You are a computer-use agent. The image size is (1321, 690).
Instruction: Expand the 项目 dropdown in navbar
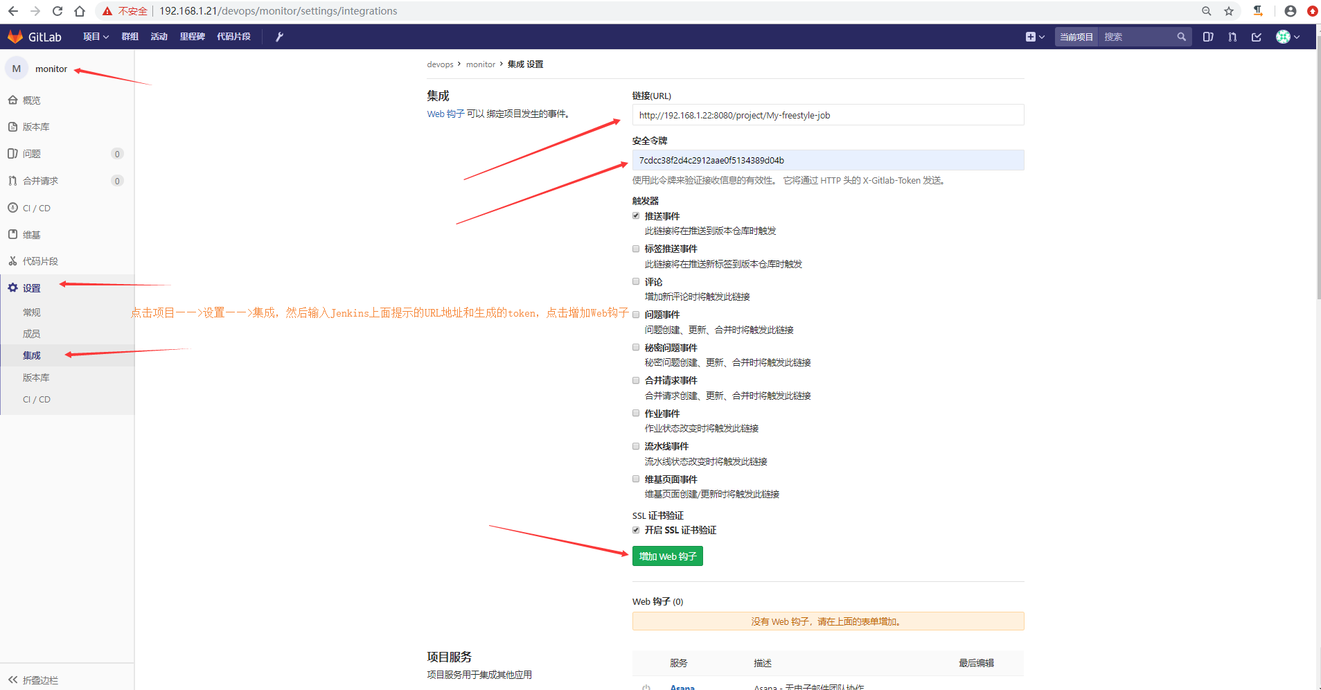point(96,37)
